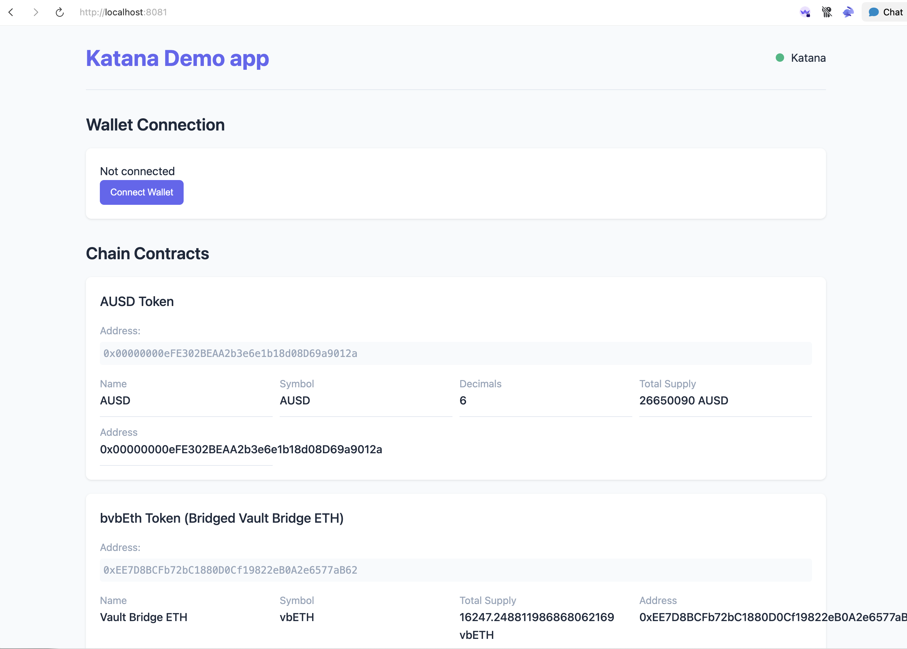The width and height of the screenshot is (907, 649).
Task: Click the green Katana status dot
Action: pyautogui.click(x=780, y=58)
